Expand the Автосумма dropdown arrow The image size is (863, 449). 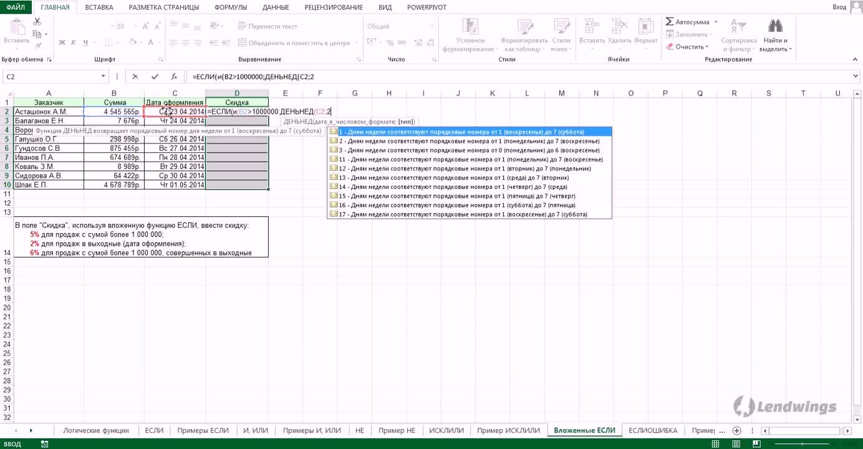(x=716, y=22)
